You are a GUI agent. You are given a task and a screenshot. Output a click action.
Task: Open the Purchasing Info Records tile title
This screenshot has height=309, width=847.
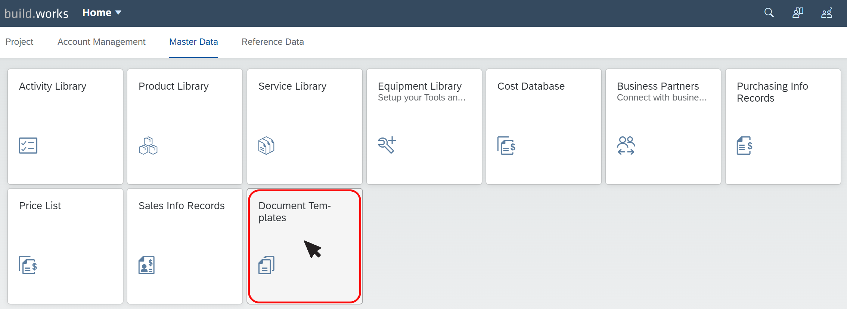[x=772, y=92]
